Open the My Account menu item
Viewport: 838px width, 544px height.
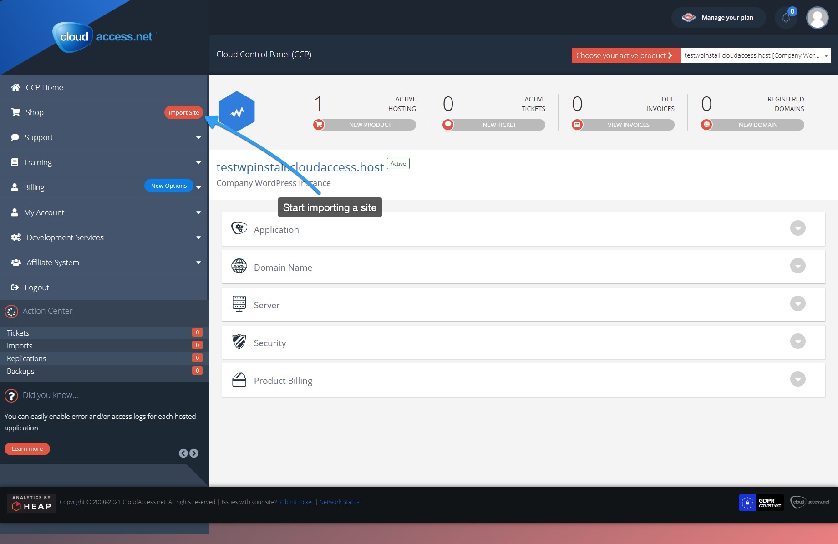tap(103, 212)
